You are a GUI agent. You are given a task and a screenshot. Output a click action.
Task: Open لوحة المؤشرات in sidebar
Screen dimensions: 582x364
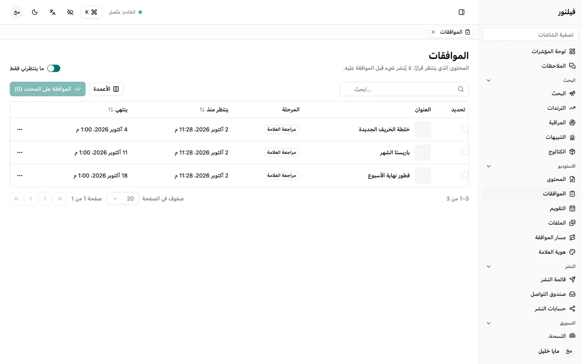point(530,51)
